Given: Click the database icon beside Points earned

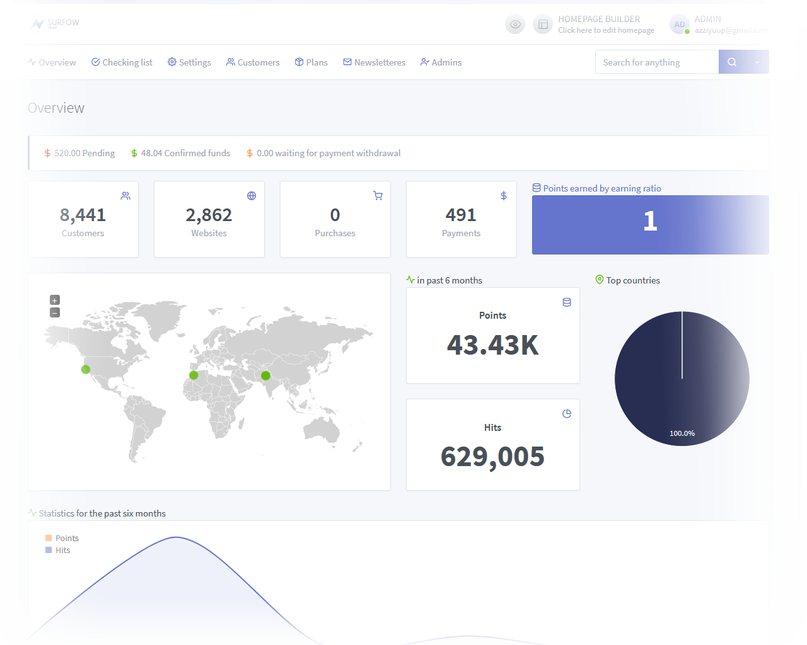Looking at the screenshot, I should point(537,188).
